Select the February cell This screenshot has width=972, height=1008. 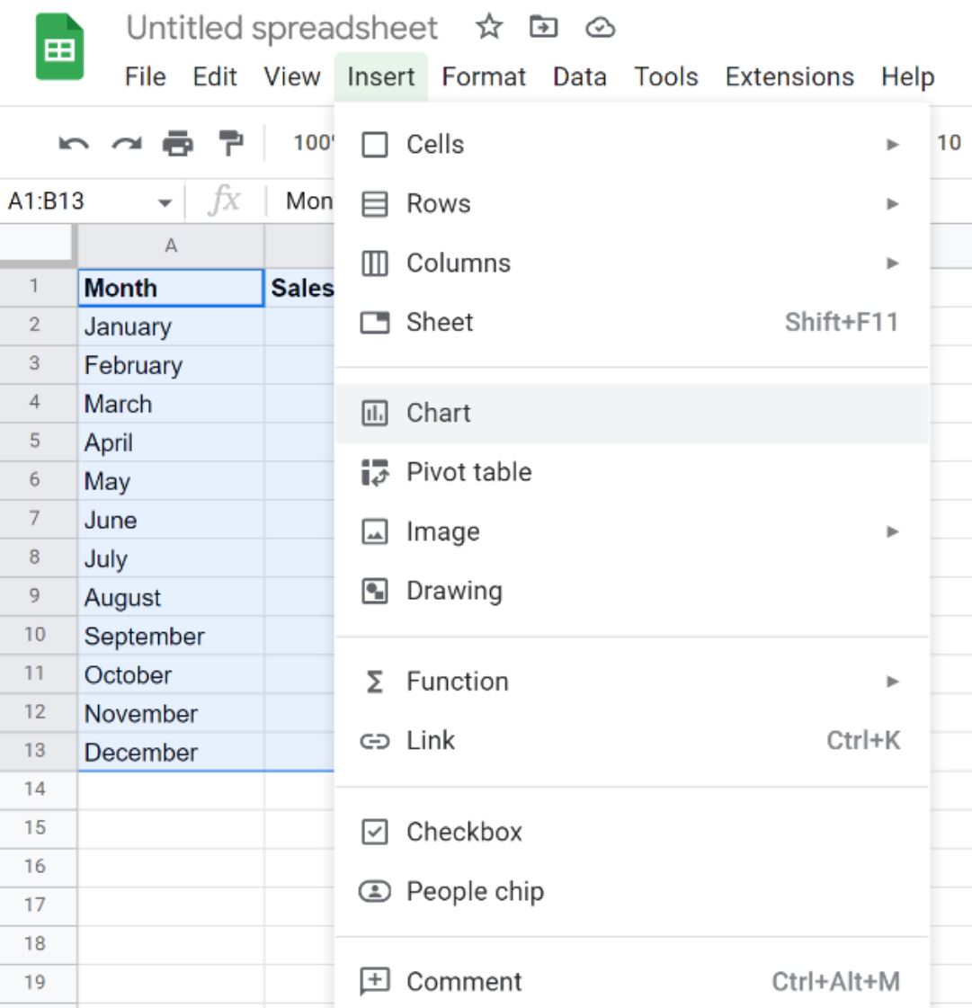click(x=171, y=365)
